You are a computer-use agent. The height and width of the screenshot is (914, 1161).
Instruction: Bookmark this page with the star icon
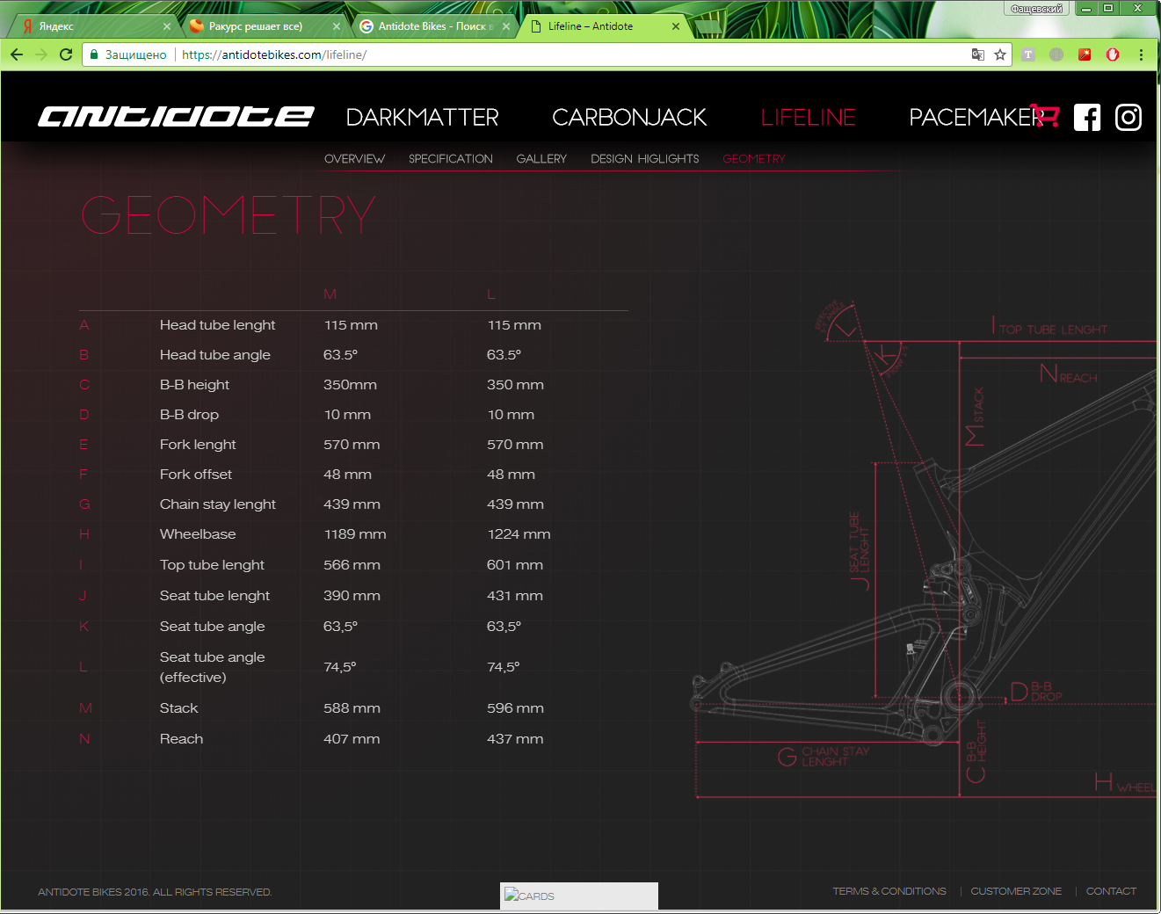coord(1000,54)
